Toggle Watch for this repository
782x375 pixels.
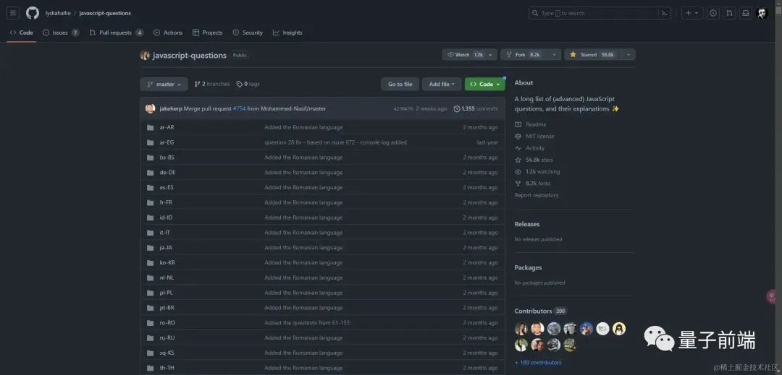[463, 55]
